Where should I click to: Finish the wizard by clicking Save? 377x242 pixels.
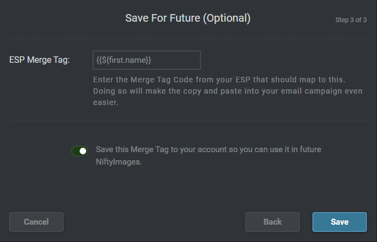coord(339,222)
